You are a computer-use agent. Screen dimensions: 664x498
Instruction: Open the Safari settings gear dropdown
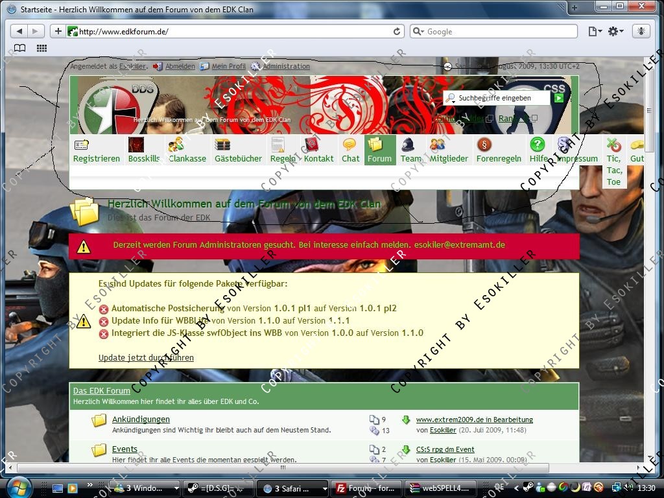(x=615, y=31)
